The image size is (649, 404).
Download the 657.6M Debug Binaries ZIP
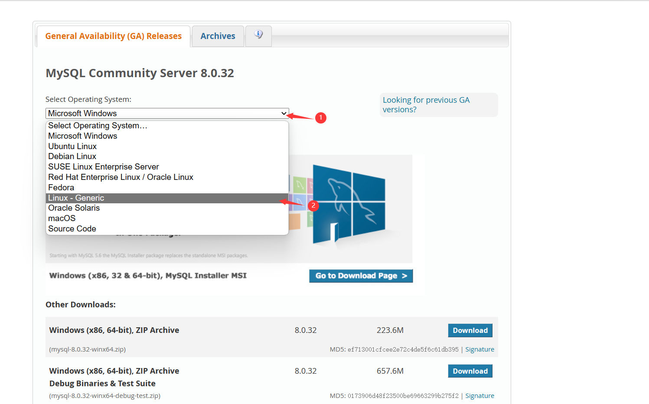pos(470,371)
